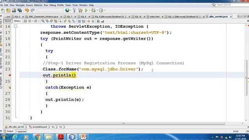Open the document list dropdown at tab bar end
This screenshot has height=140, width=249.
pyautogui.click(x=245, y=16)
